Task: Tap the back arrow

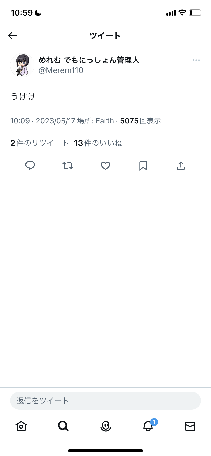Action: tap(12, 36)
